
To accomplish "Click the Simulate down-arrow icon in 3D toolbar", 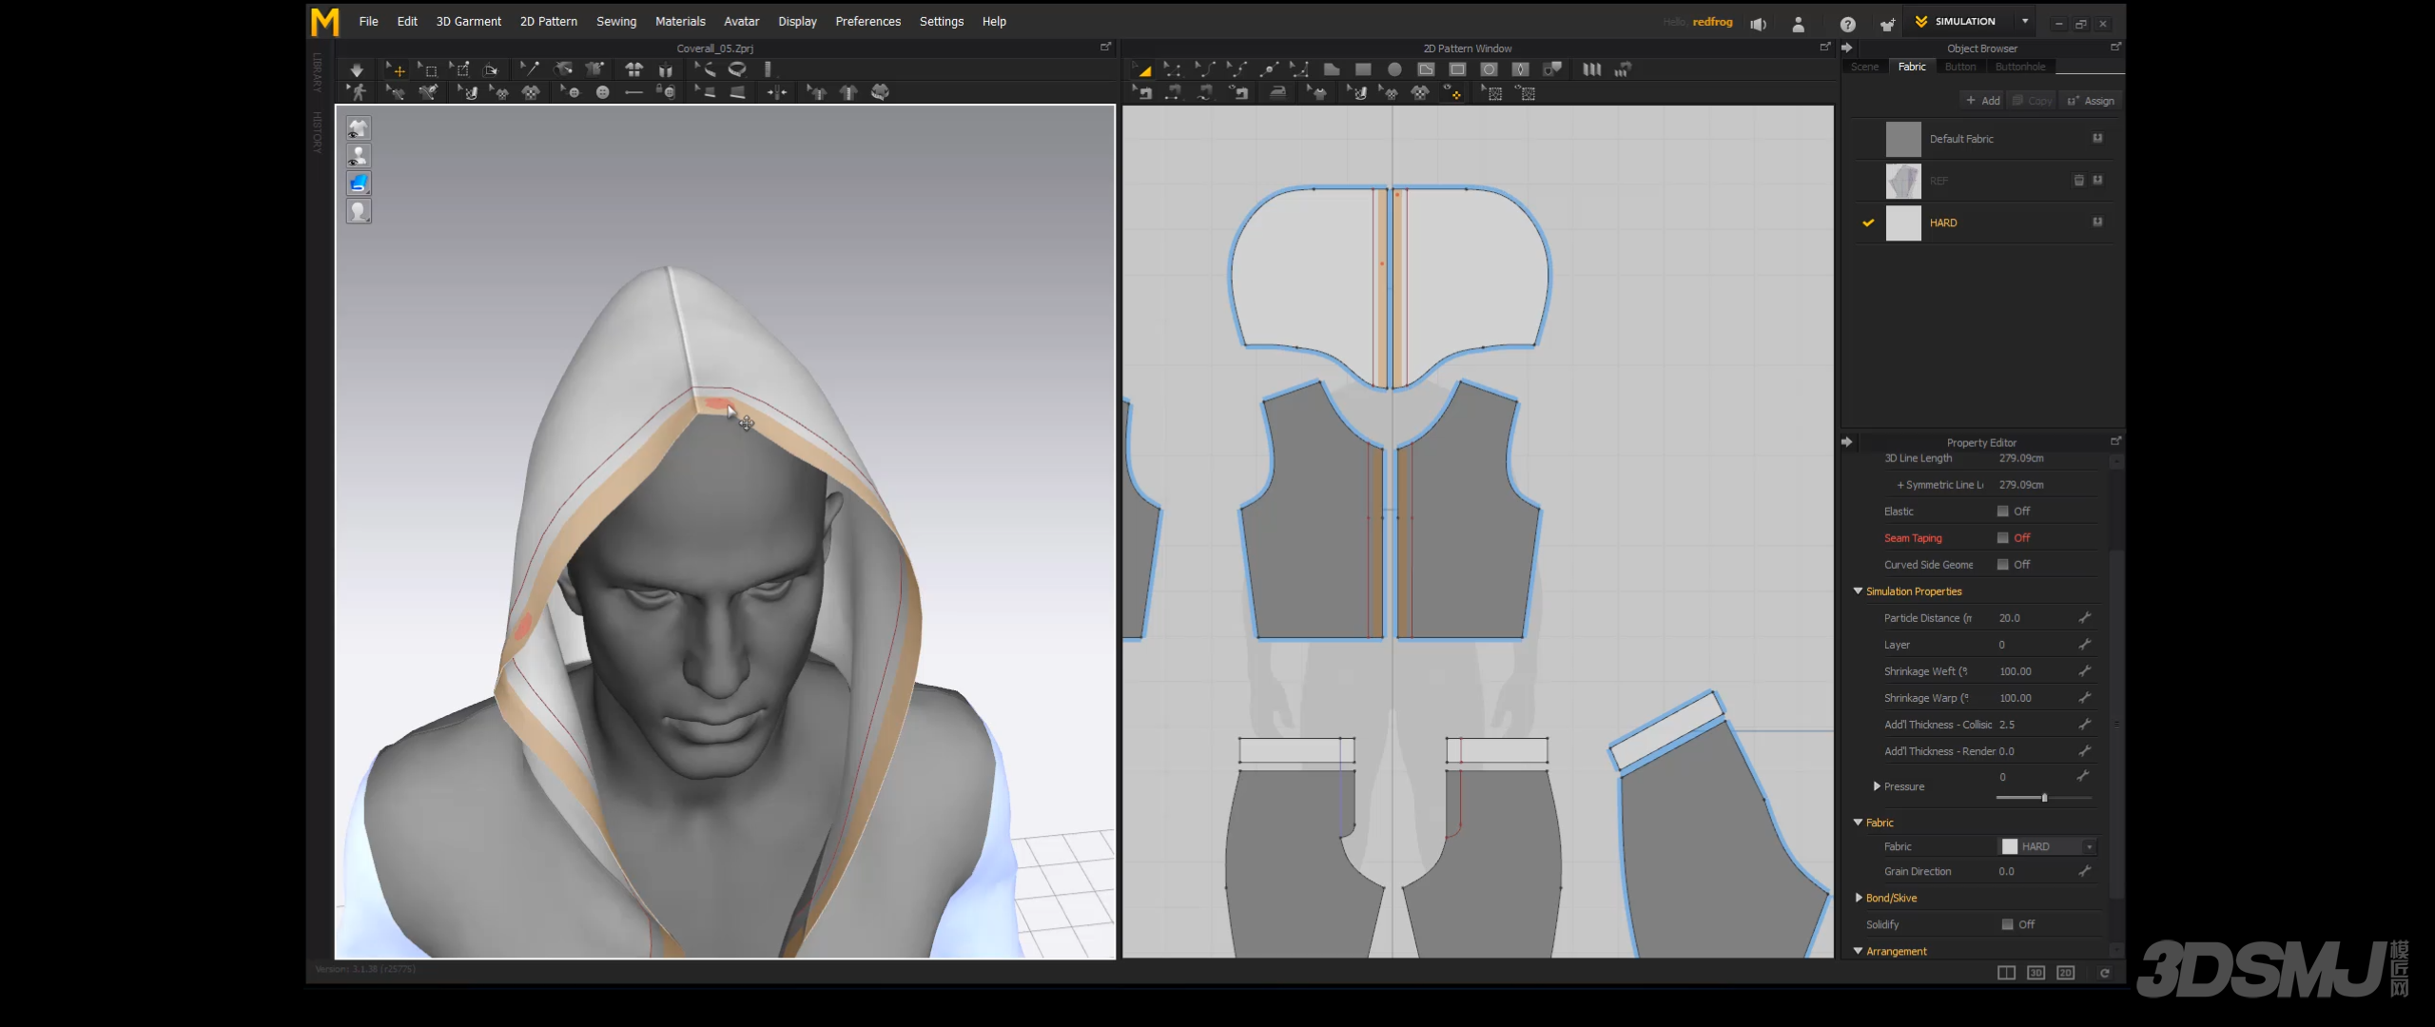I will pyautogui.click(x=357, y=70).
